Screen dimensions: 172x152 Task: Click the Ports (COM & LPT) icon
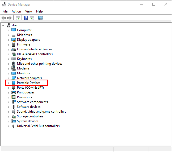(x=13, y=88)
